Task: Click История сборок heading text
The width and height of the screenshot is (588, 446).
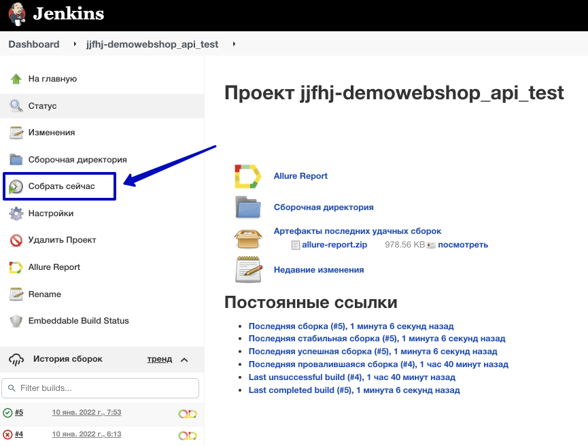Action: (x=68, y=359)
